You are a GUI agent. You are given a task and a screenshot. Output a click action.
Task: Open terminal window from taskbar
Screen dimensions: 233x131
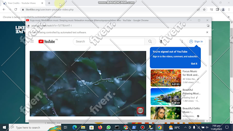[x=117, y=128]
